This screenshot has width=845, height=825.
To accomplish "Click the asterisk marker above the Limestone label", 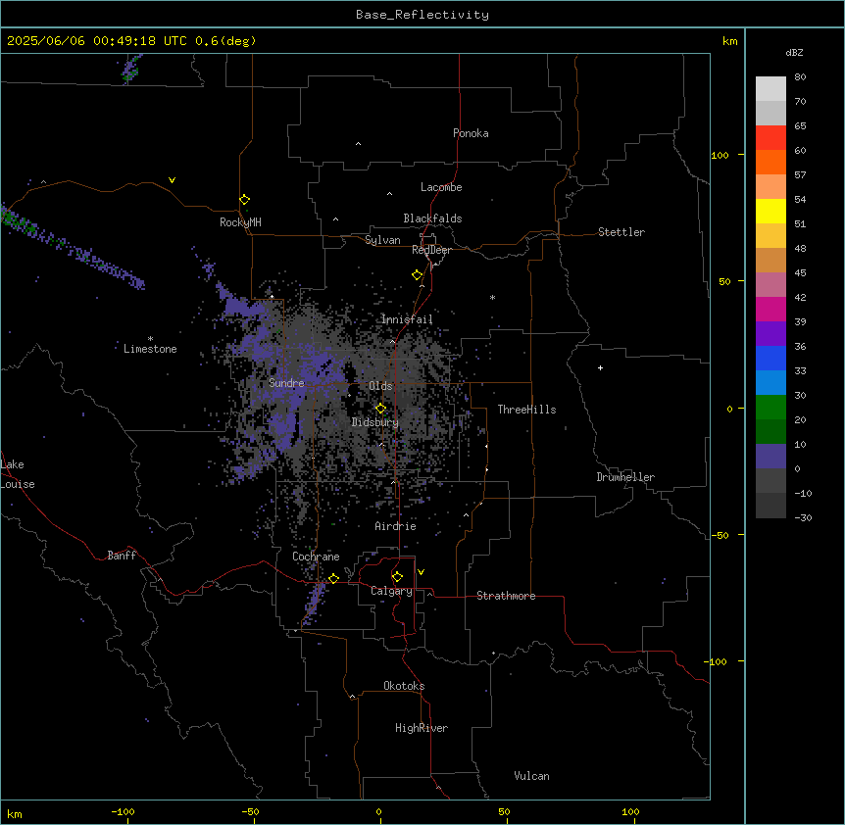I will pos(150,339).
